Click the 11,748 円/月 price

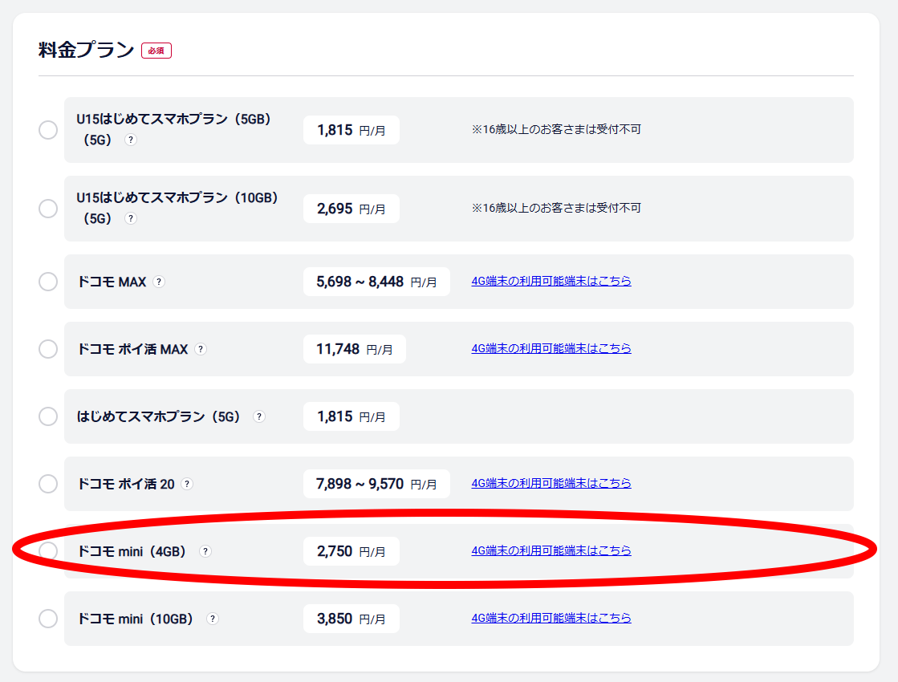(355, 349)
